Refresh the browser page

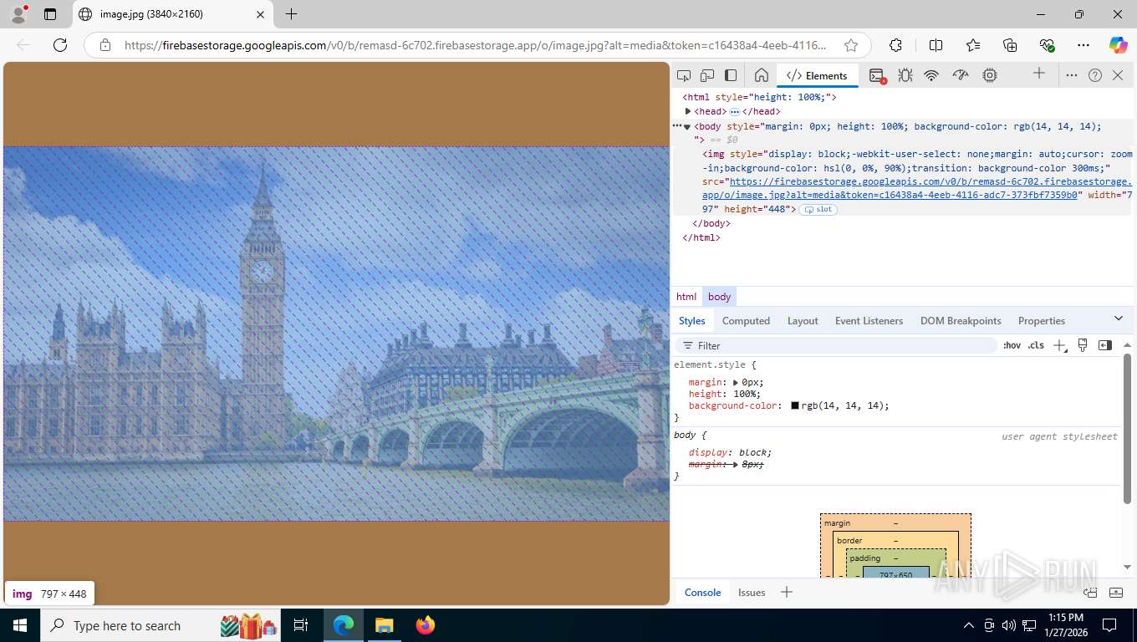[x=59, y=45]
